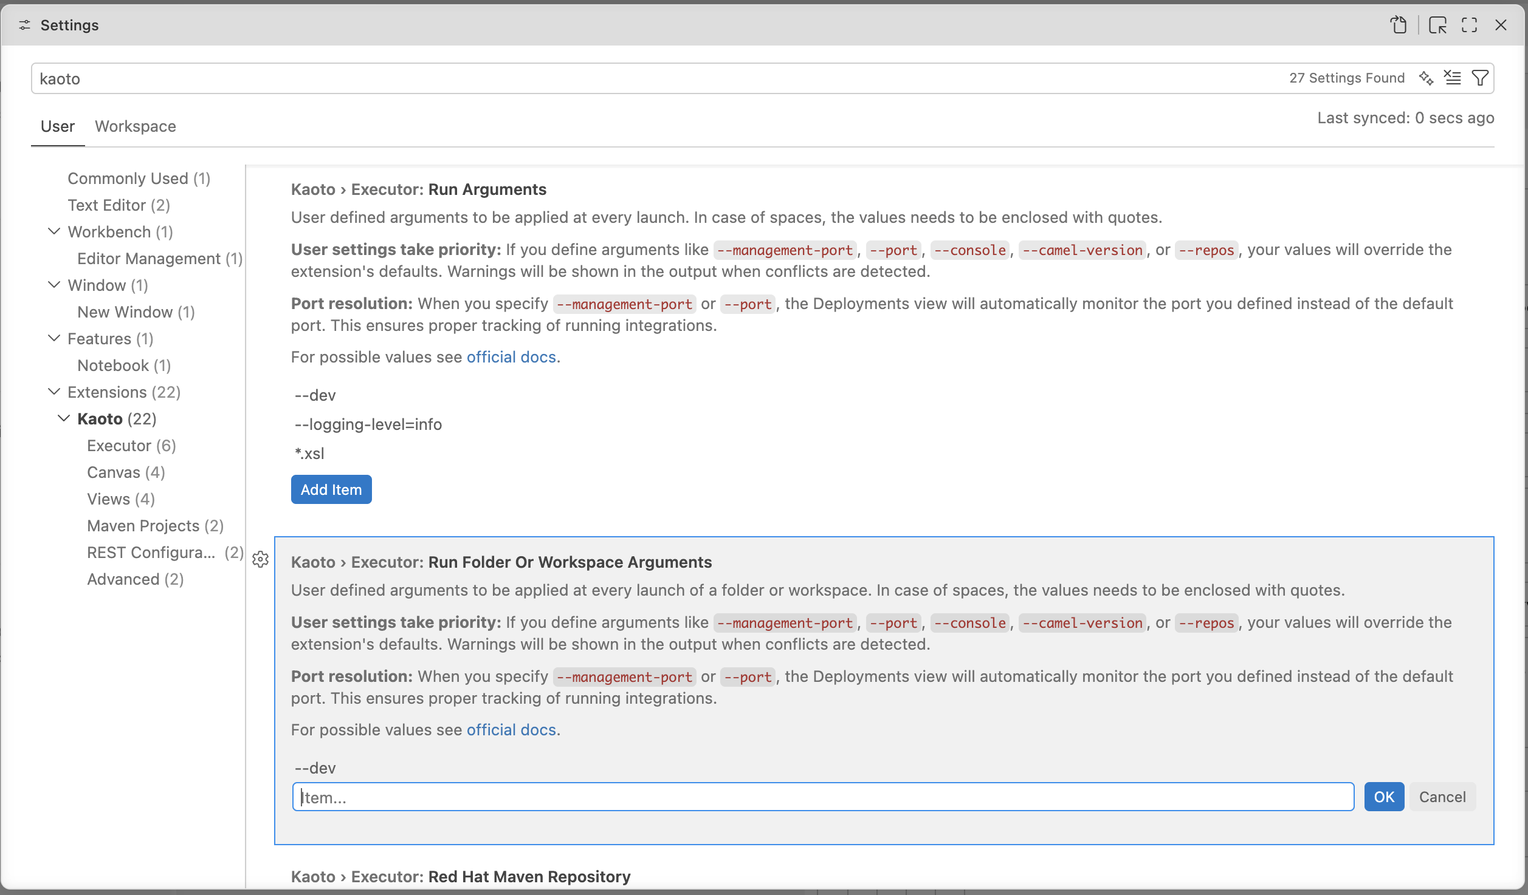Select Text Editor category
The width and height of the screenshot is (1528, 895).
coord(119,205)
